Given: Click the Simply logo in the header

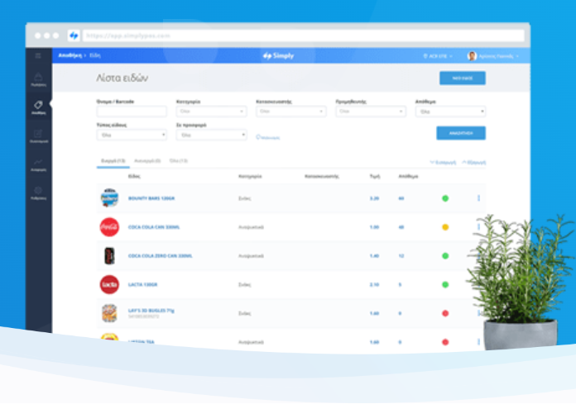Looking at the screenshot, I should coord(278,56).
